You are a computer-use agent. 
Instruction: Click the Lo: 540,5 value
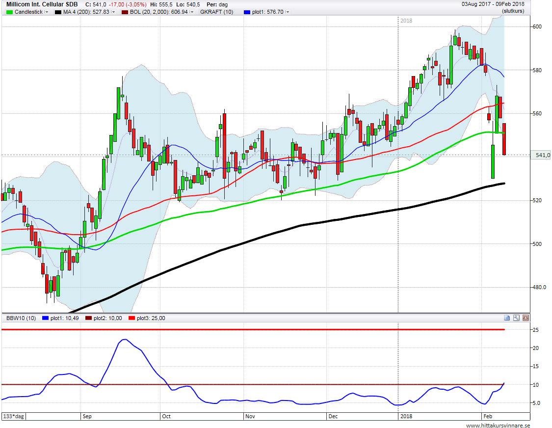pyautogui.click(x=188, y=4)
